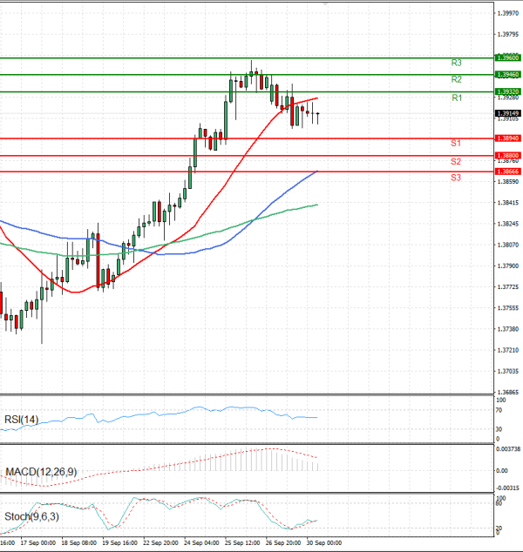523x552 pixels.
Task: Click the 1.39600 green price tag
Action: (x=507, y=57)
